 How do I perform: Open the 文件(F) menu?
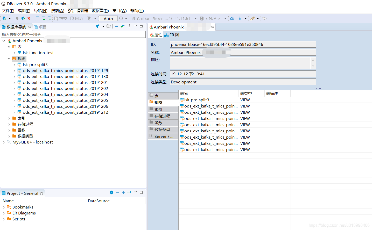coord(8,11)
